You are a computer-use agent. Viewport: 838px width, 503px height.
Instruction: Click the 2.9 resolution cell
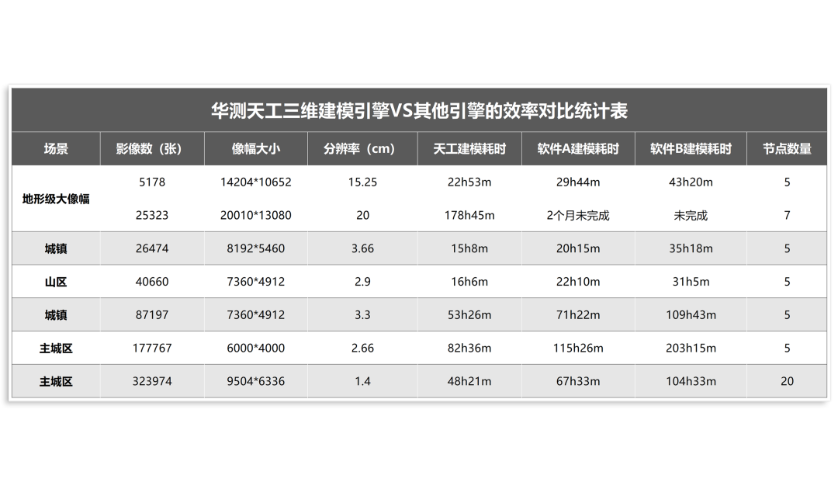(x=362, y=282)
